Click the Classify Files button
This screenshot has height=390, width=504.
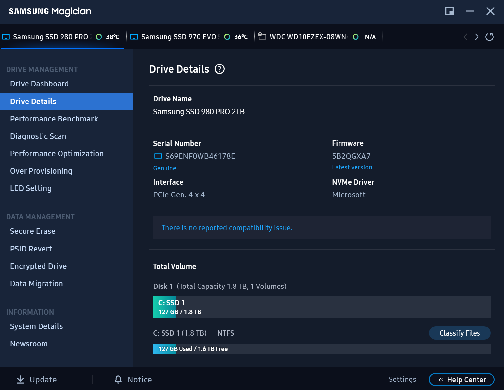click(x=460, y=333)
